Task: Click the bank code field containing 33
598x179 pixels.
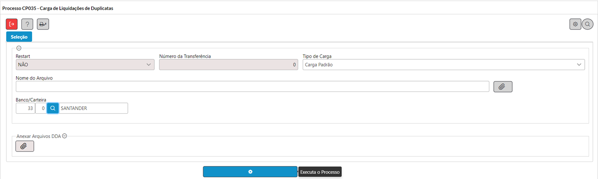Action: coord(25,109)
